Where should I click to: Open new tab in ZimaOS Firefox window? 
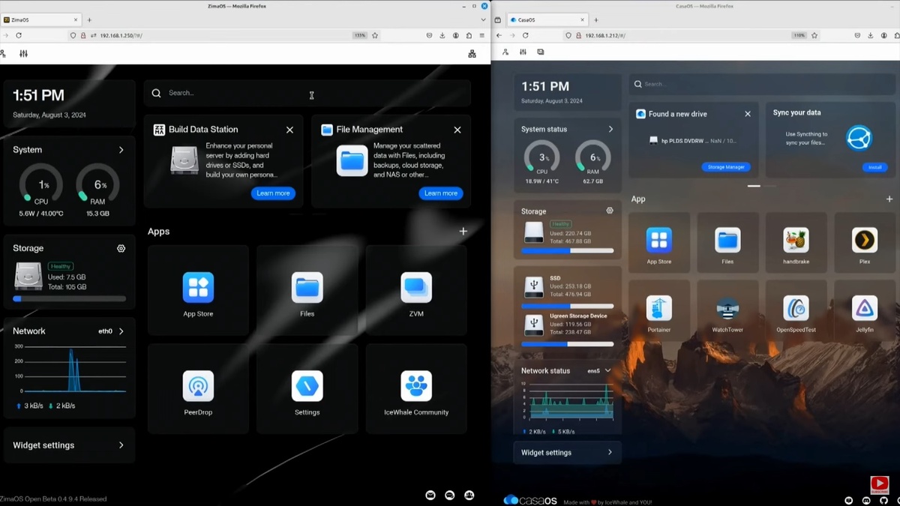click(x=89, y=20)
